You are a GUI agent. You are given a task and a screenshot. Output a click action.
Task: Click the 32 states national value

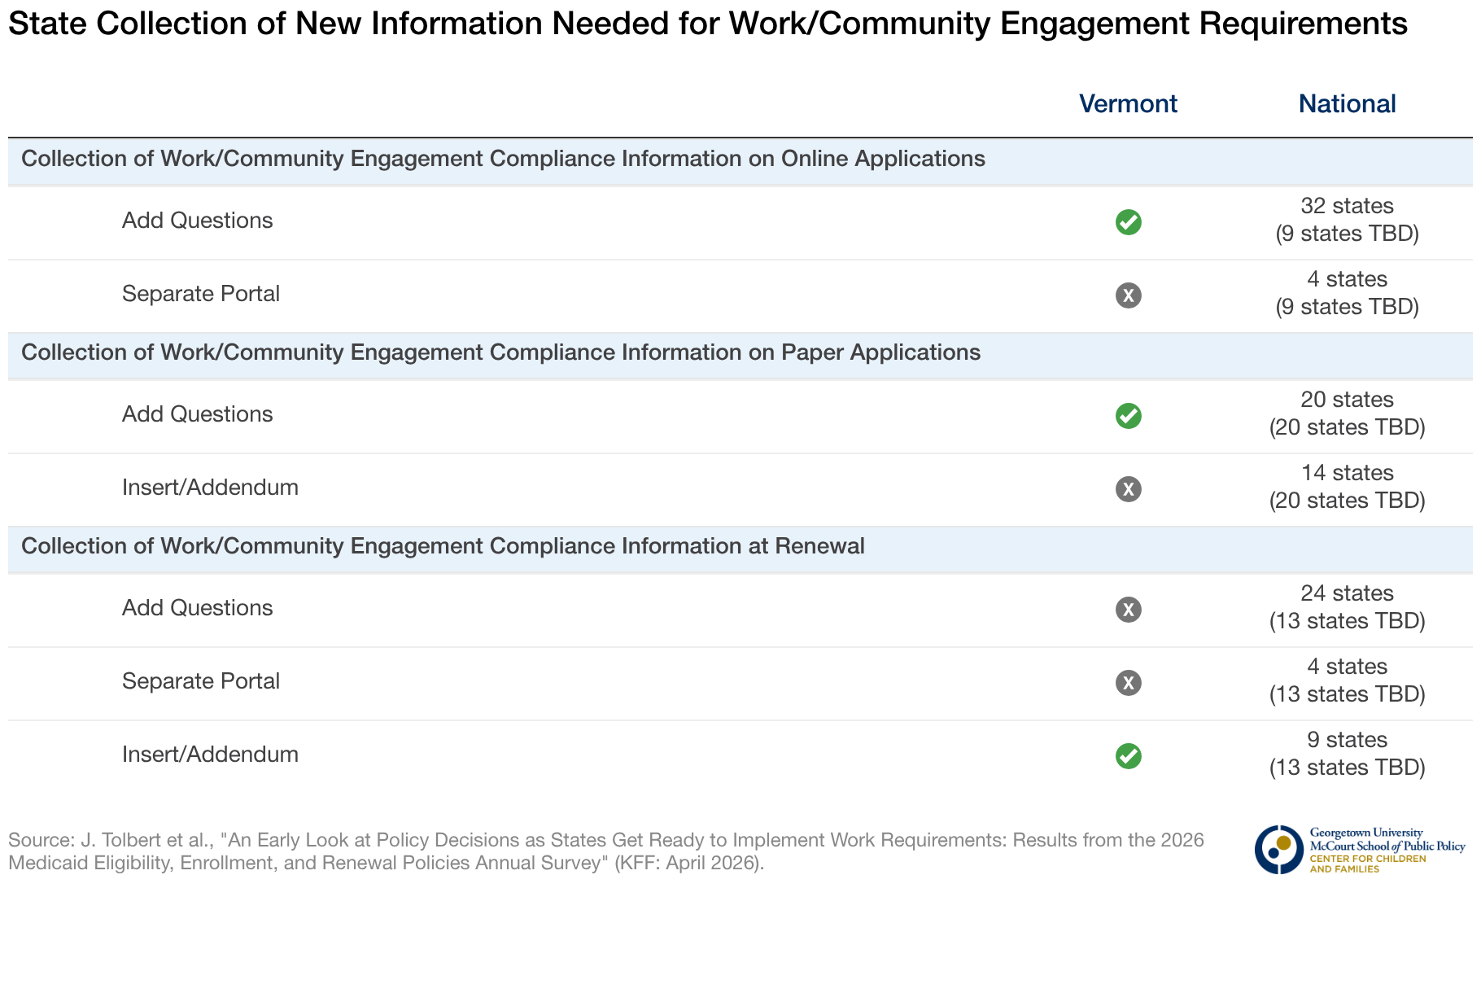click(1347, 206)
